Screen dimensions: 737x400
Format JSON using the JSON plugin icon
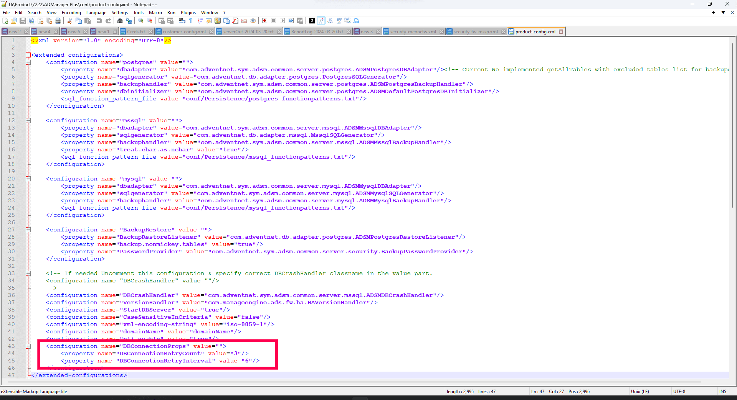[x=356, y=21]
